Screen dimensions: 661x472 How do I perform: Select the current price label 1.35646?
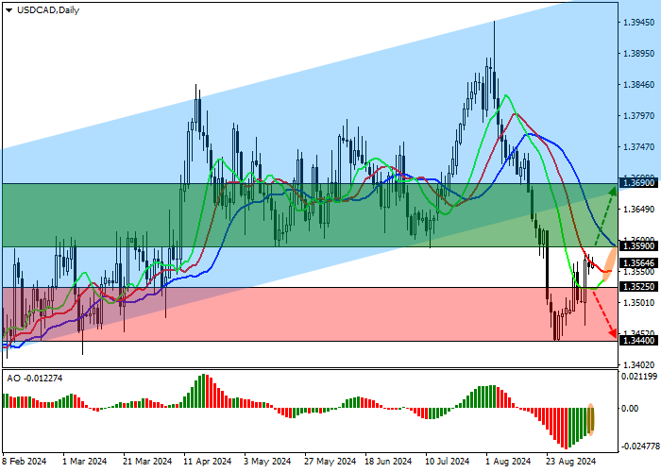tap(638, 263)
